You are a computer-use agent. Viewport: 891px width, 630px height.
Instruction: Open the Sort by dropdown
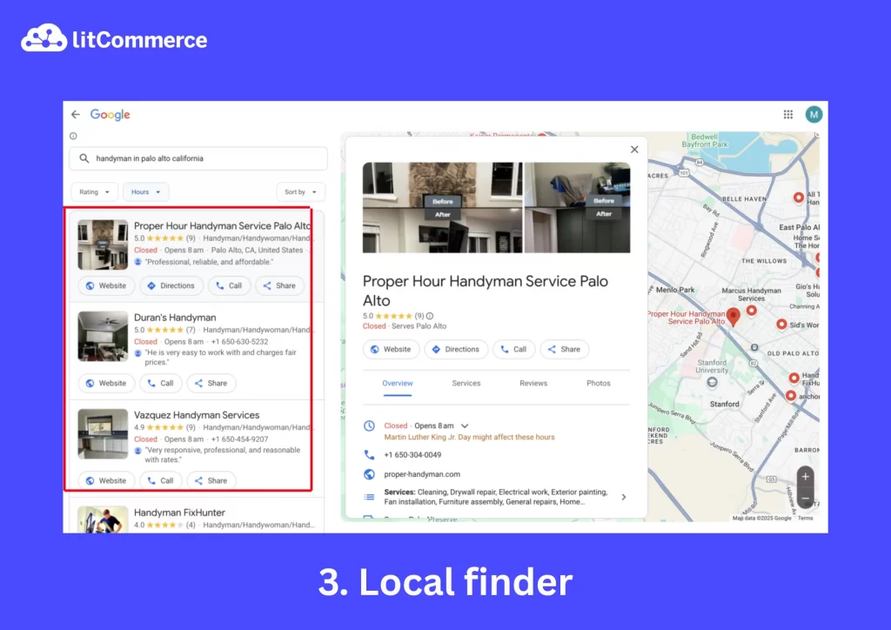(300, 192)
